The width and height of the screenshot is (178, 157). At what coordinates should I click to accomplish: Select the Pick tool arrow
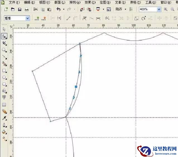[x=4, y=29]
